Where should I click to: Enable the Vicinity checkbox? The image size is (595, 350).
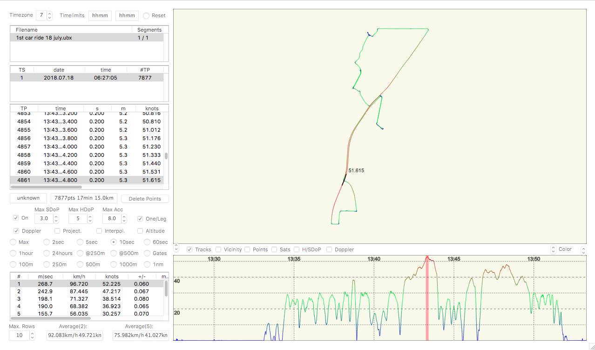coord(219,249)
